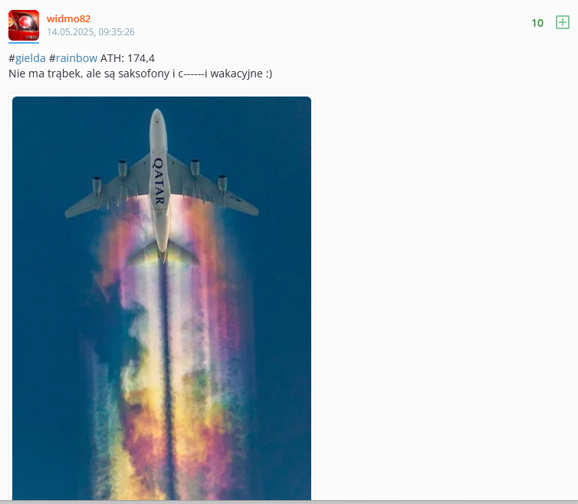The width and height of the screenshot is (578, 504).
Task: Click the widmo82 username link
Action: (68, 18)
